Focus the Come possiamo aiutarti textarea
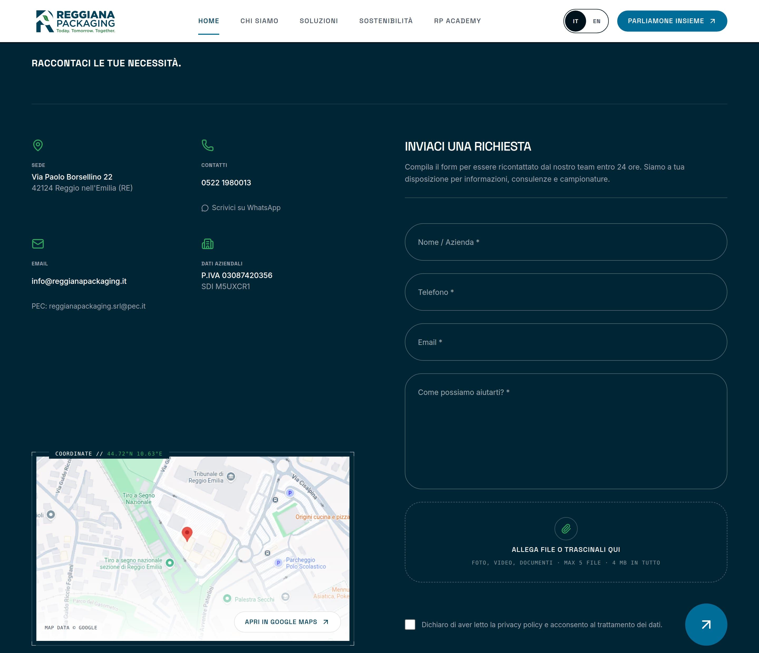Viewport: 759px width, 653px height. click(x=566, y=431)
